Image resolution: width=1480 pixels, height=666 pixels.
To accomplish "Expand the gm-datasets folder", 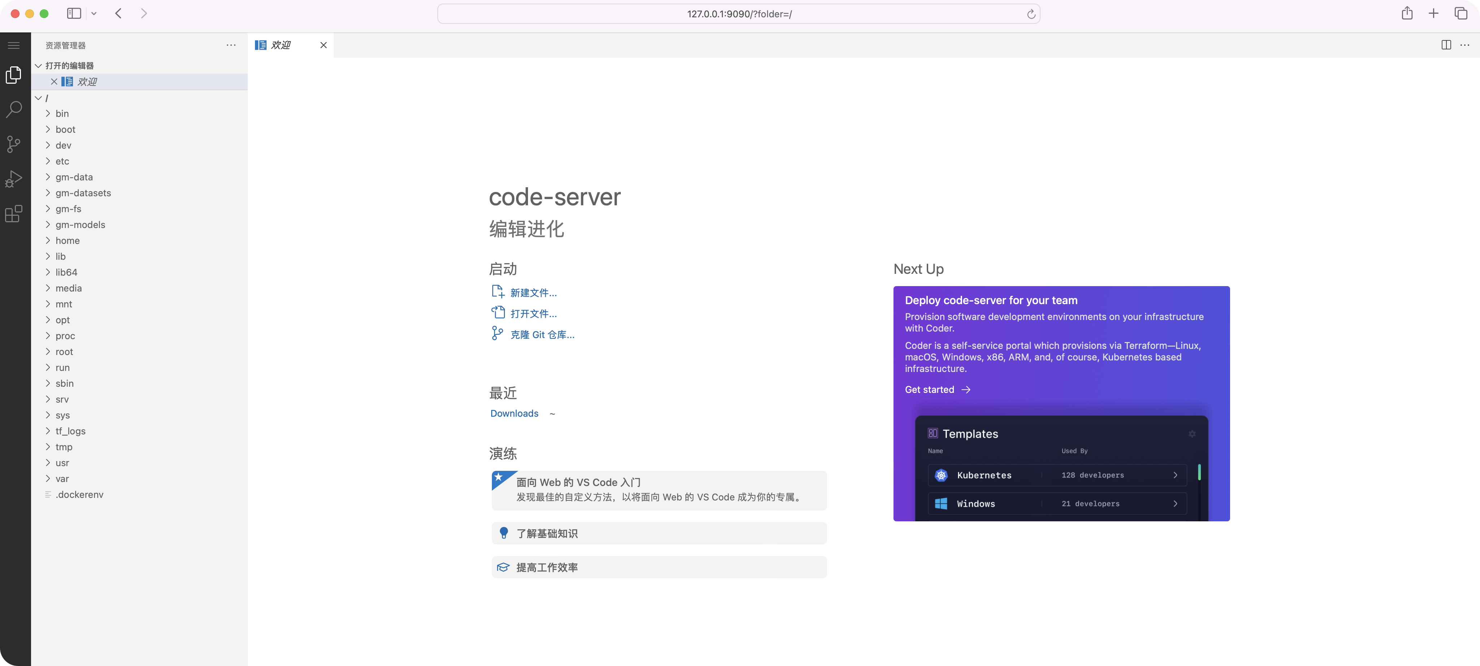I will point(83,193).
